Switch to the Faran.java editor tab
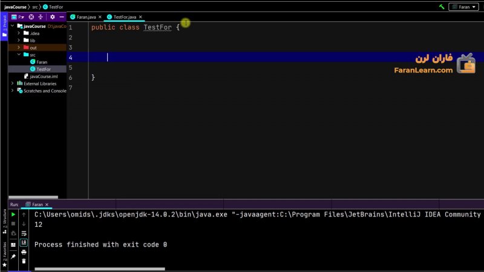This screenshot has height=272, width=484. 82,17
